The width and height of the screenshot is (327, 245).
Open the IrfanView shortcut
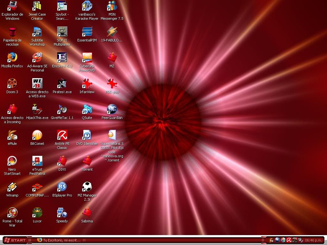[x=87, y=84]
